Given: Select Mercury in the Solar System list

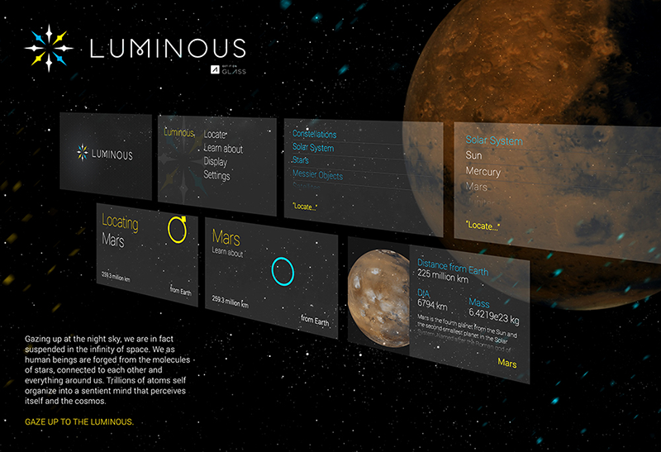Looking at the screenshot, I should coord(483,172).
